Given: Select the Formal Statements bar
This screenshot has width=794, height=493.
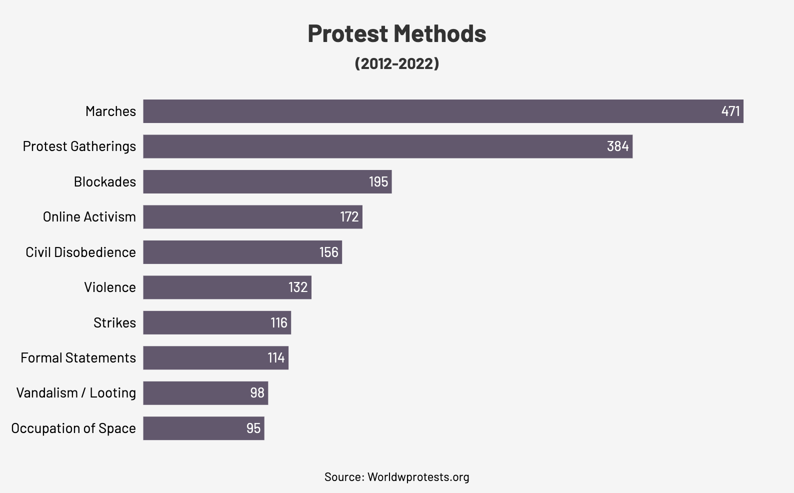Looking at the screenshot, I should pyautogui.click(x=215, y=358).
